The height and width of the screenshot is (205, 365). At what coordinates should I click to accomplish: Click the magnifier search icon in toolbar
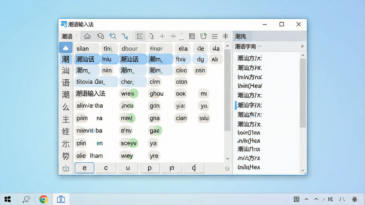tap(113, 36)
